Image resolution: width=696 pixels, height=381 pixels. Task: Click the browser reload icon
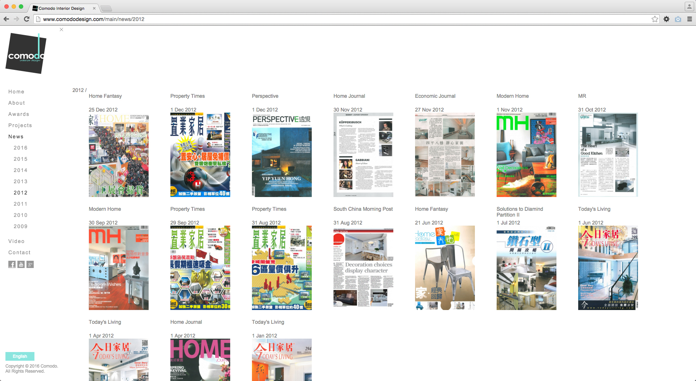click(x=26, y=19)
